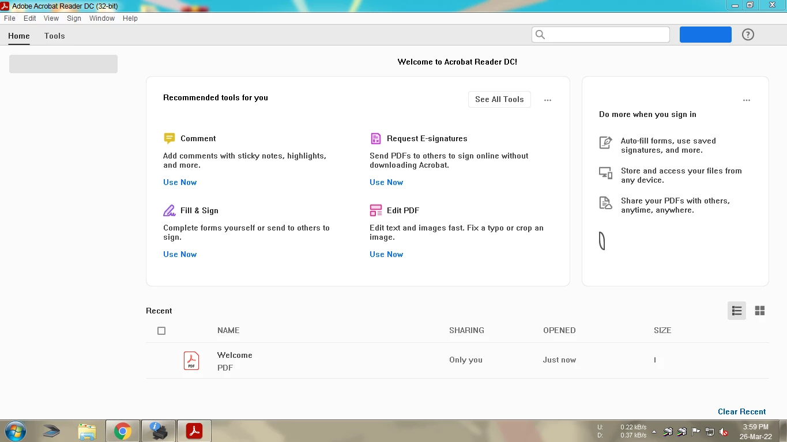This screenshot has height=442, width=787.
Task: Click the network tray icon
Action: coord(710,432)
